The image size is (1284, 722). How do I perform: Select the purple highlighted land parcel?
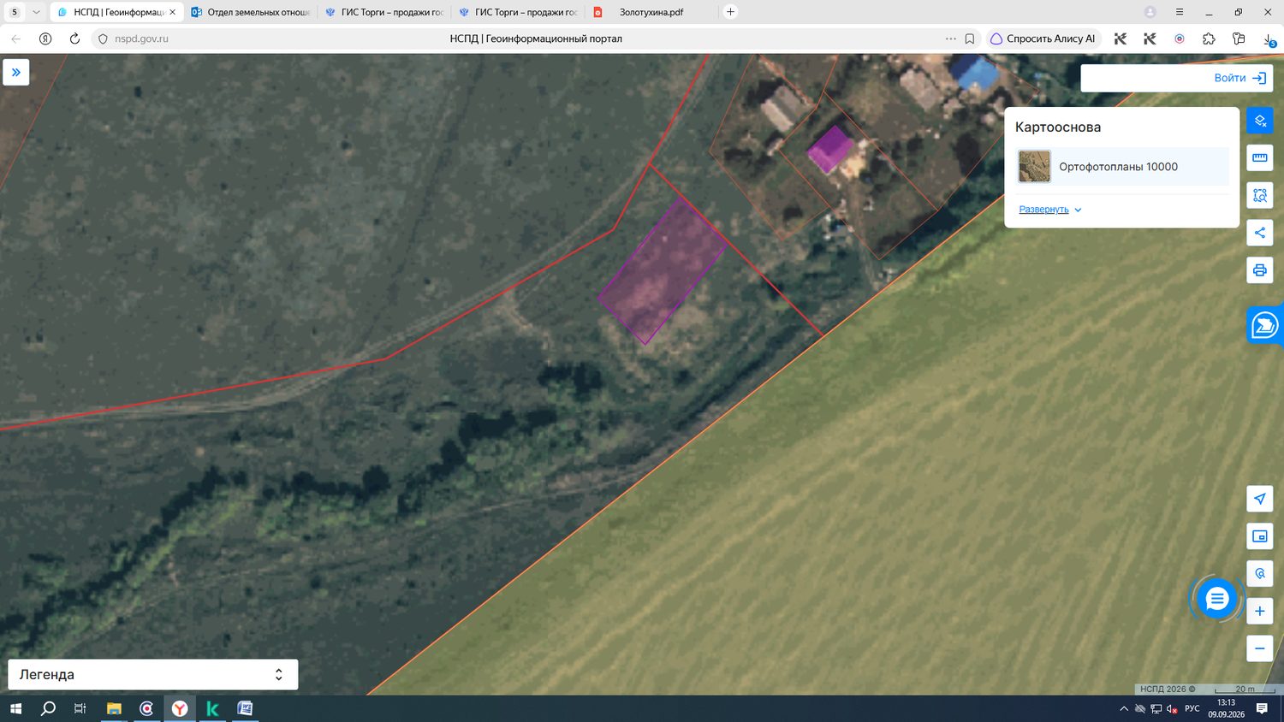(662, 270)
